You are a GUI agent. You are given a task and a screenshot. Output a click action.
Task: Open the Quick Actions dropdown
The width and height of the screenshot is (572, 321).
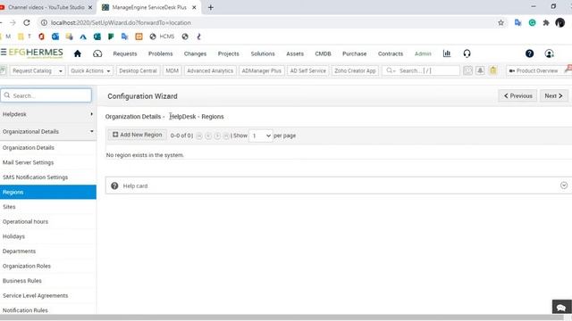(90, 70)
